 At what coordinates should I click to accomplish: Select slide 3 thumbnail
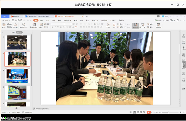(x=17, y=76)
